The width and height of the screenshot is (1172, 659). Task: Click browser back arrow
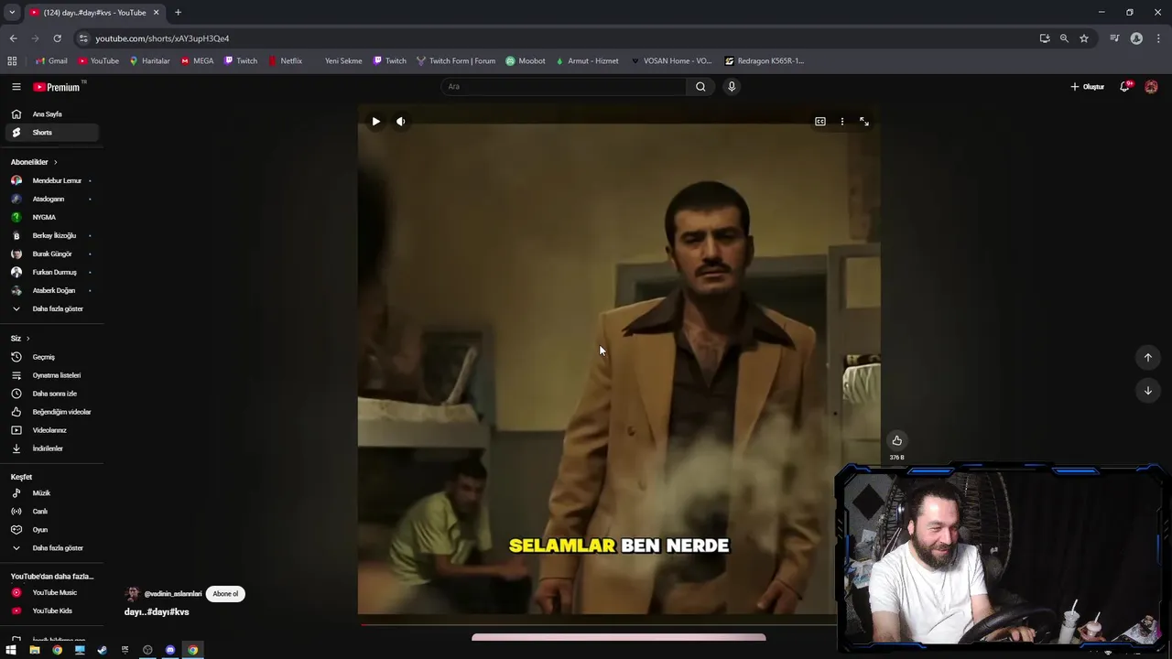[x=13, y=38]
